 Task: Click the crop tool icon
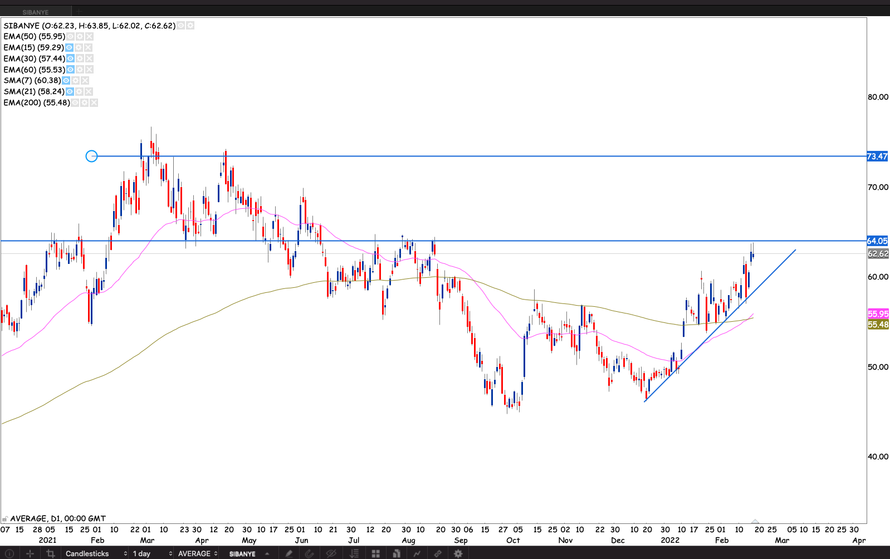[x=51, y=553]
